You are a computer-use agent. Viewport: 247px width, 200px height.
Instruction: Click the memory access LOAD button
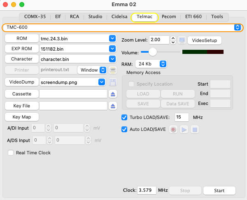(143, 94)
